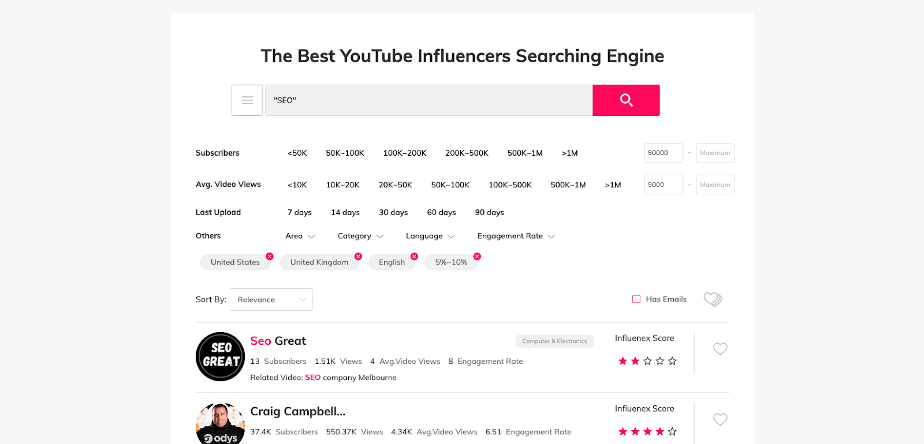Remove the United States filter tag

coord(270,256)
